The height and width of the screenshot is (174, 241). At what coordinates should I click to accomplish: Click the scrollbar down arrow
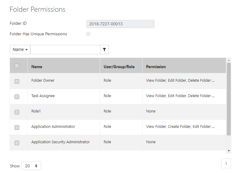229,151
